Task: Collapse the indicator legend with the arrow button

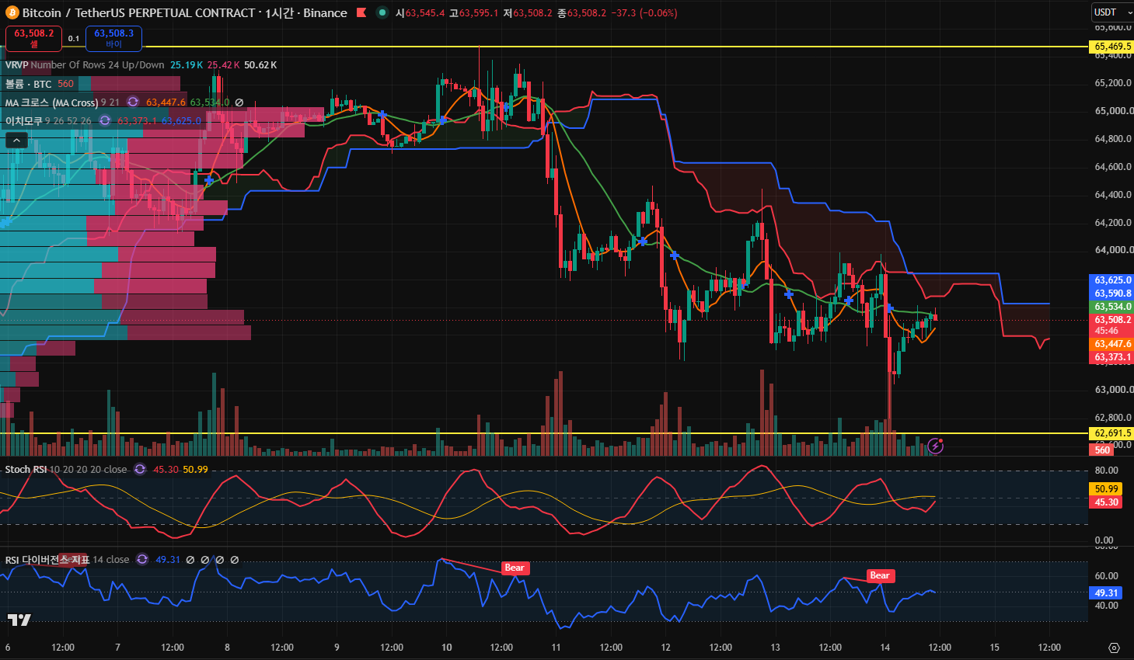Action: click(17, 141)
